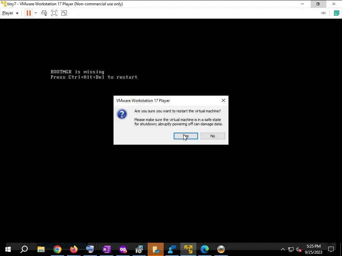The image size is (342, 256).
Task: Pause the virtual machine
Action: (x=29, y=13)
